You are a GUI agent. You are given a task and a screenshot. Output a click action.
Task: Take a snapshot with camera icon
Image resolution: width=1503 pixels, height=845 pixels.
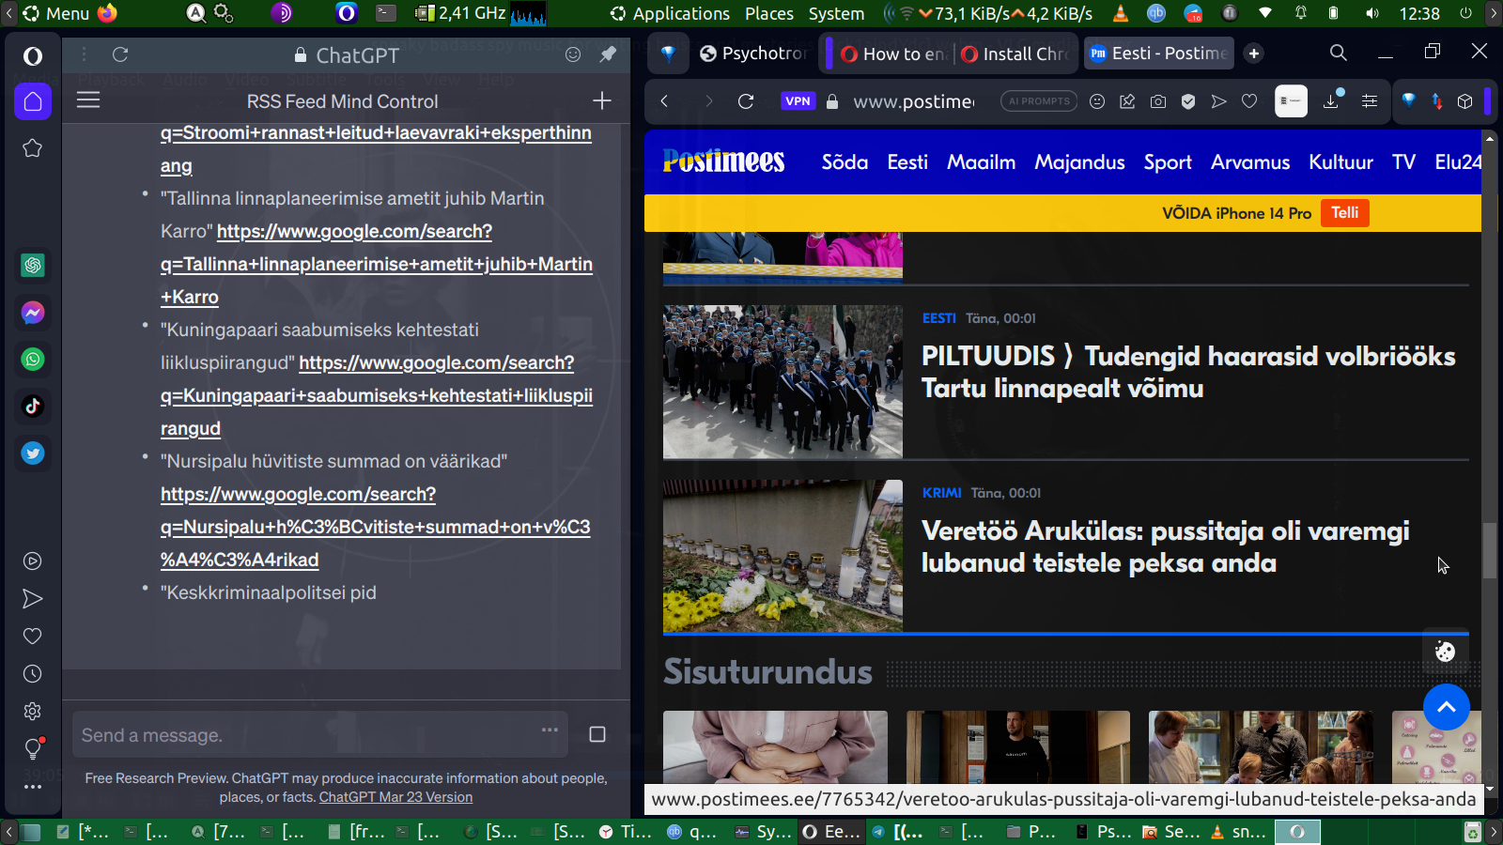(1158, 101)
